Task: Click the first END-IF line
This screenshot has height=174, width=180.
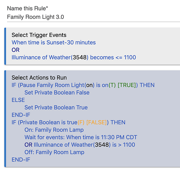Action: coord(21,115)
